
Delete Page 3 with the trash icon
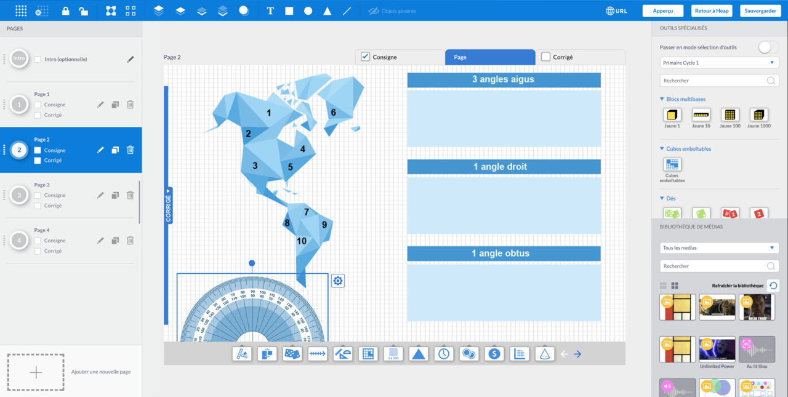[x=131, y=195]
